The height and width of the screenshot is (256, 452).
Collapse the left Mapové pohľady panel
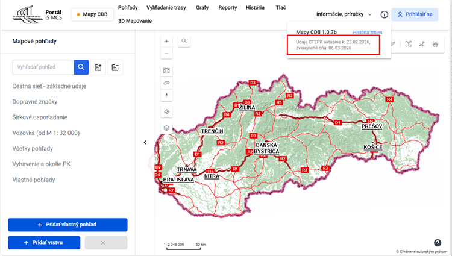tap(145, 143)
